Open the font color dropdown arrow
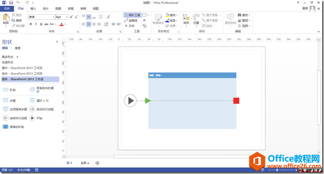Image resolution: width=324 pixels, height=174 pixels. 65,24
